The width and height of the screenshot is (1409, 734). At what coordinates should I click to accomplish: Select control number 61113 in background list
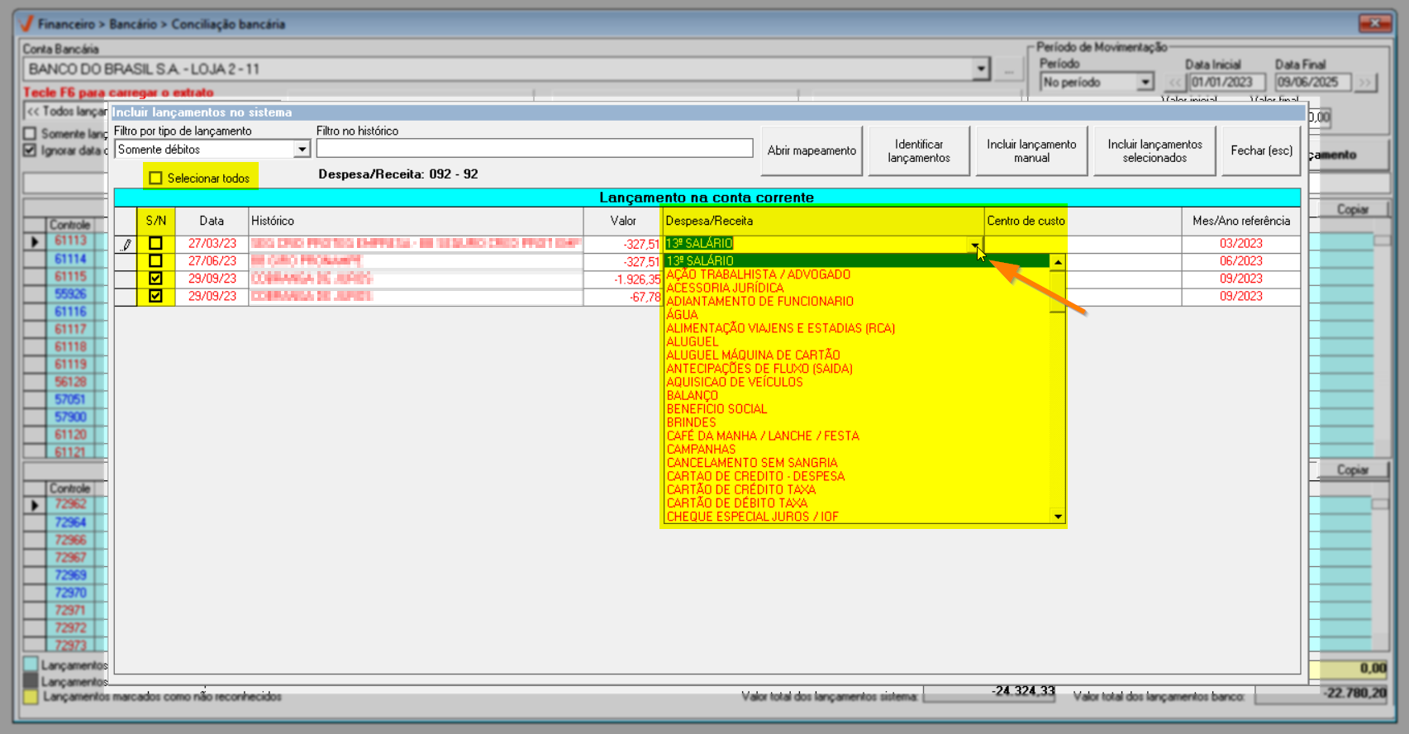[x=71, y=241]
